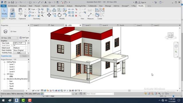Click the Windows Start button
Viewport: 183px width, 103px height.
3,100
